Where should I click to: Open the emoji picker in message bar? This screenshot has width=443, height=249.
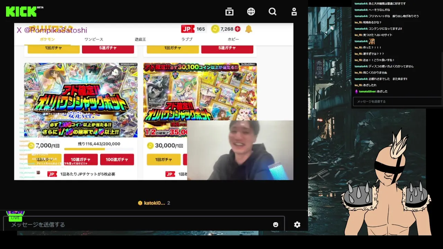coord(275,224)
